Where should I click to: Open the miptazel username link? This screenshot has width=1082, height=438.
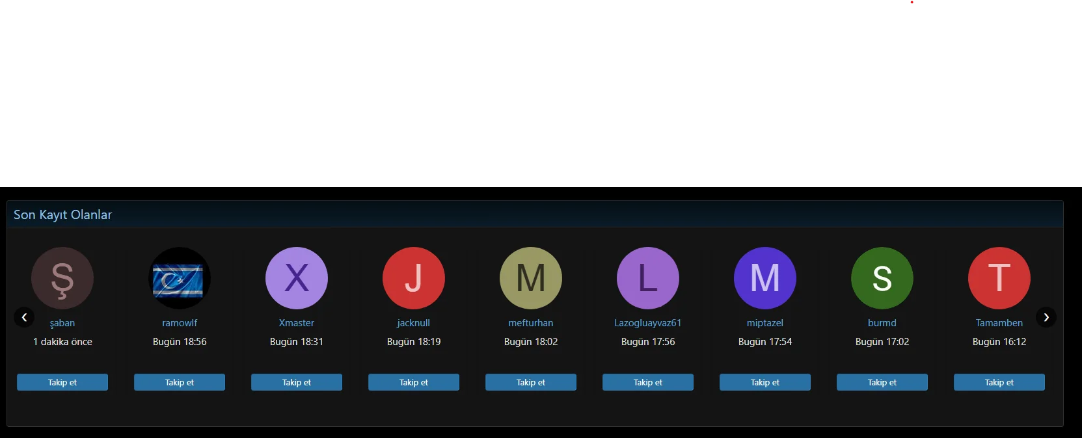pyautogui.click(x=765, y=323)
